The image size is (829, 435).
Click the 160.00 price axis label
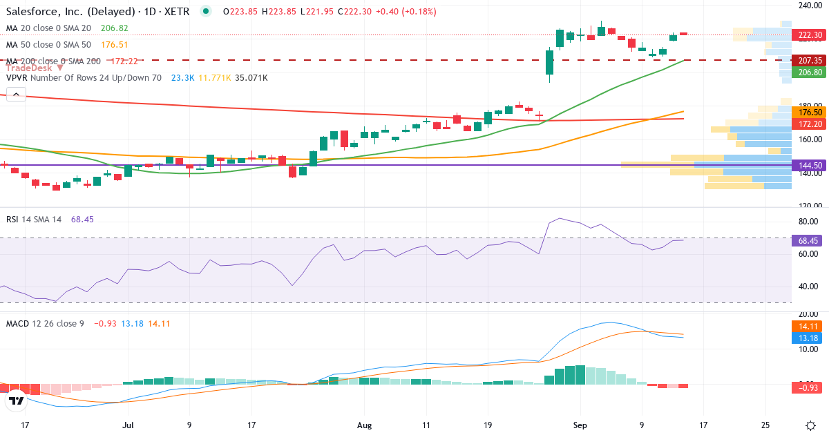coord(810,139)
